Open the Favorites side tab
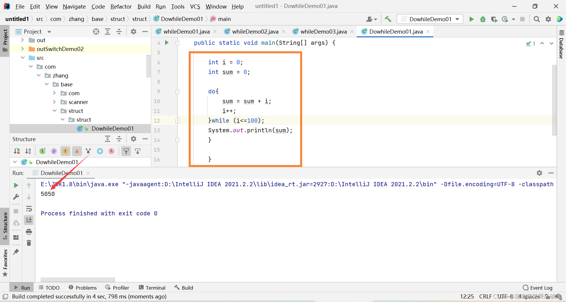566x302 pixels. pos(5,263)
